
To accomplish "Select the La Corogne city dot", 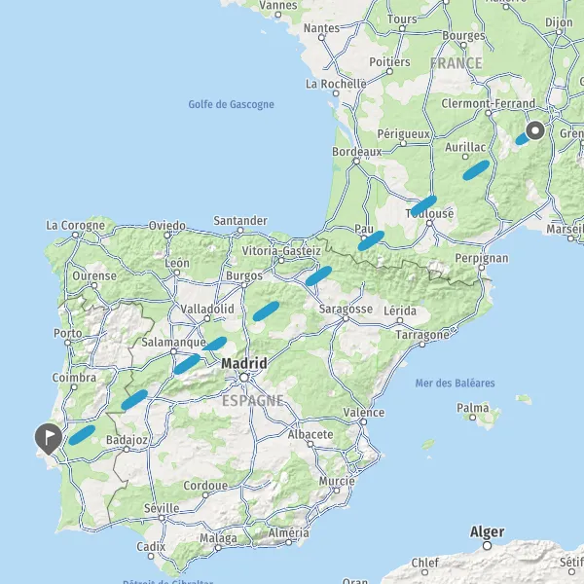I will (x=75, y=235).
